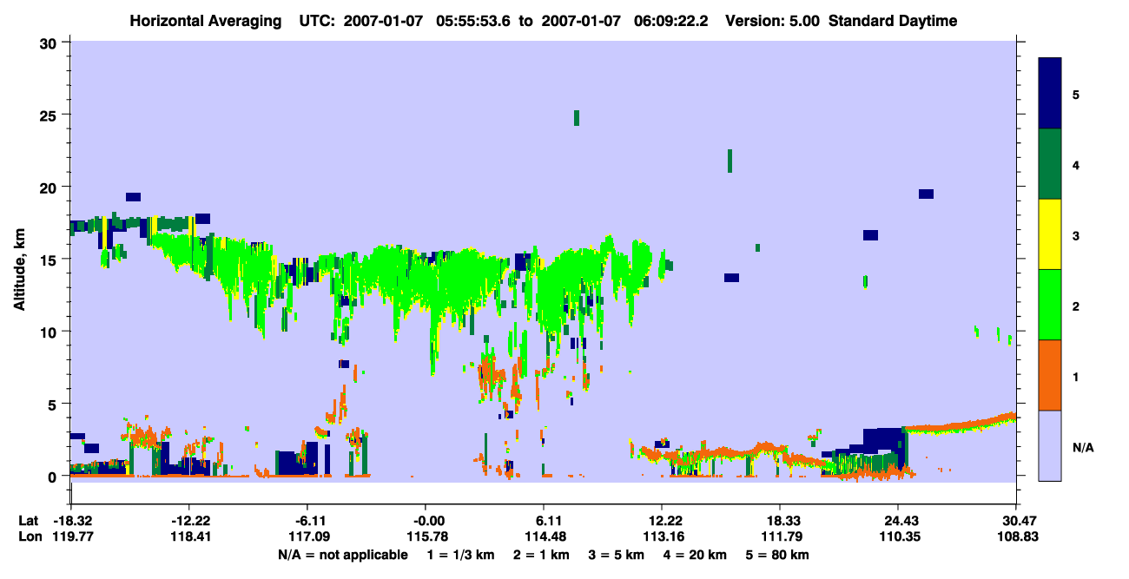1129x579 pixels.
Task: Click the bright green level 2 colorbar segment
Action: (1050, 305)
